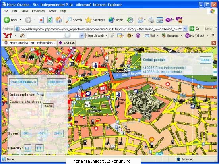Open the File menu
Screen dimensions: 219x164
(x=6, y=11)
